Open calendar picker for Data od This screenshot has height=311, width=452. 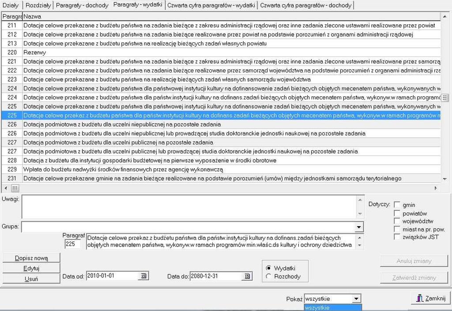(x=143, y=276)
